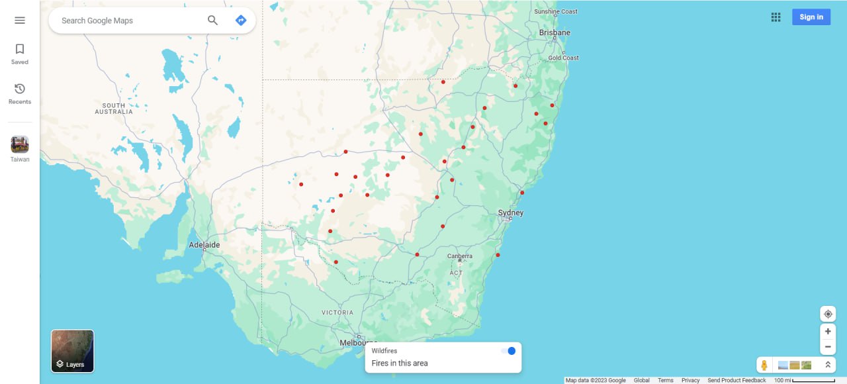Open the hamburger main menu
Viewport: 847px width, 384px height.
(20, 21)
